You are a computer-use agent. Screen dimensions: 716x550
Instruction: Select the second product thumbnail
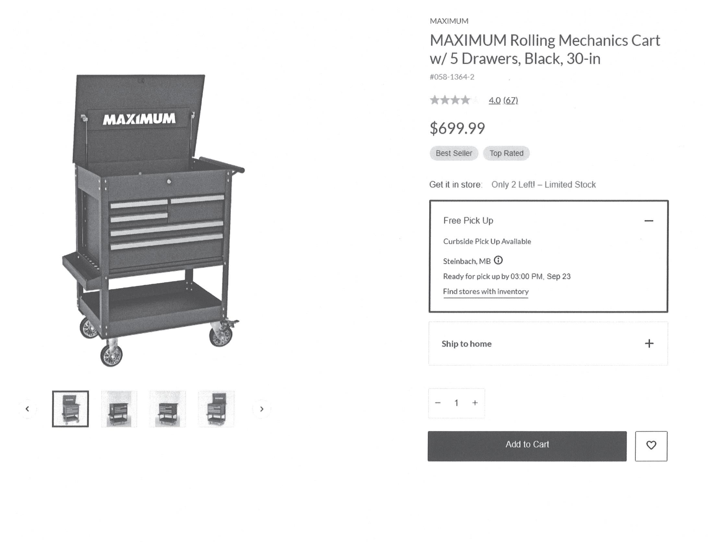[x=119, y=409]
